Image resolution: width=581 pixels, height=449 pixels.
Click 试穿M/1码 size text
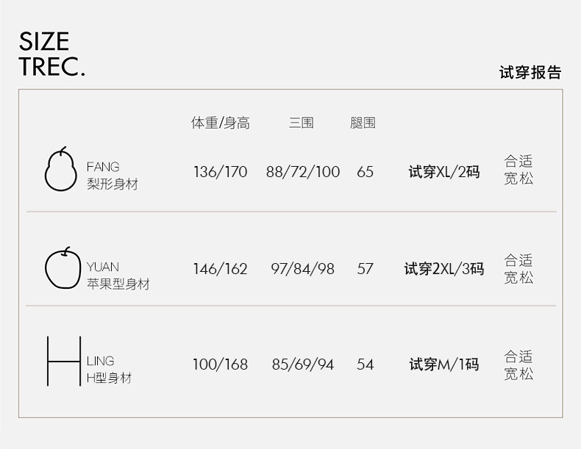(444, 364)
